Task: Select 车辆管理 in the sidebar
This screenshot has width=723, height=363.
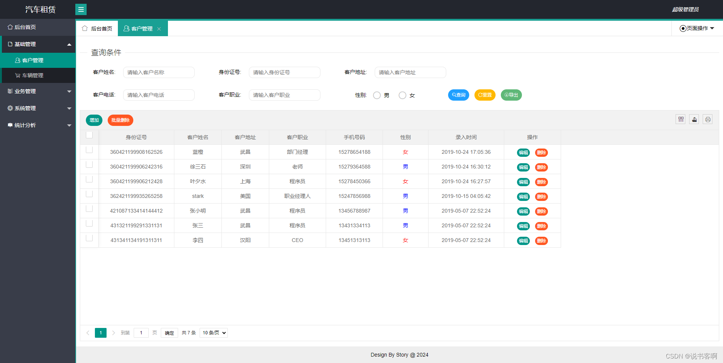Action: point(38,75)
